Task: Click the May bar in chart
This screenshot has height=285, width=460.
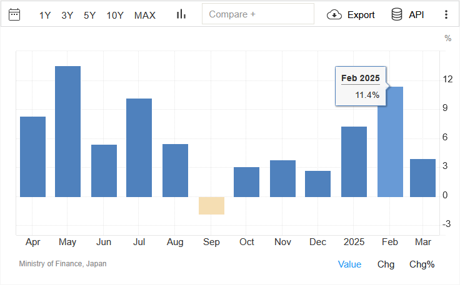Action: coord(67,131)
